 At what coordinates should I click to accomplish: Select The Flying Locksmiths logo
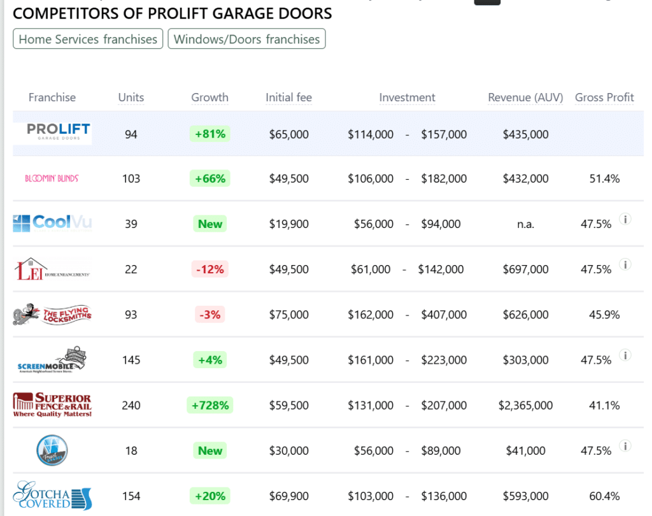(52, 314)
